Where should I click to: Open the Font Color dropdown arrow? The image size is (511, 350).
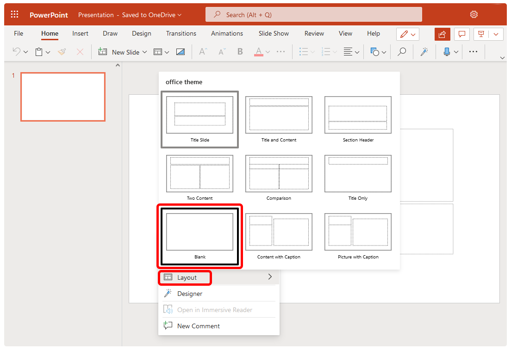coord(267,51)
